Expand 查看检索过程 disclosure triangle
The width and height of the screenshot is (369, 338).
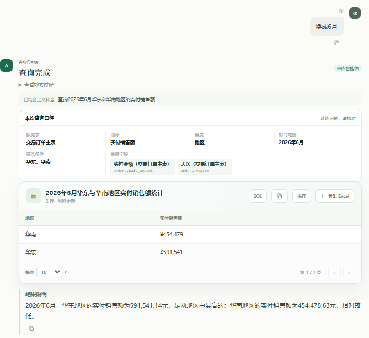tap(20, 85)
